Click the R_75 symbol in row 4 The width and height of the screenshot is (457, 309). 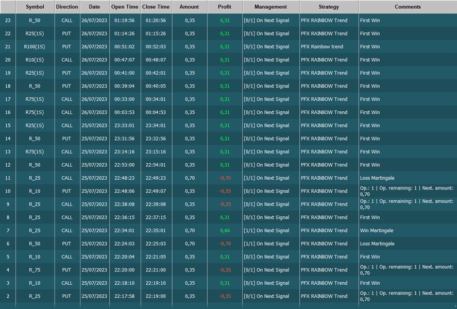point(35,270)
